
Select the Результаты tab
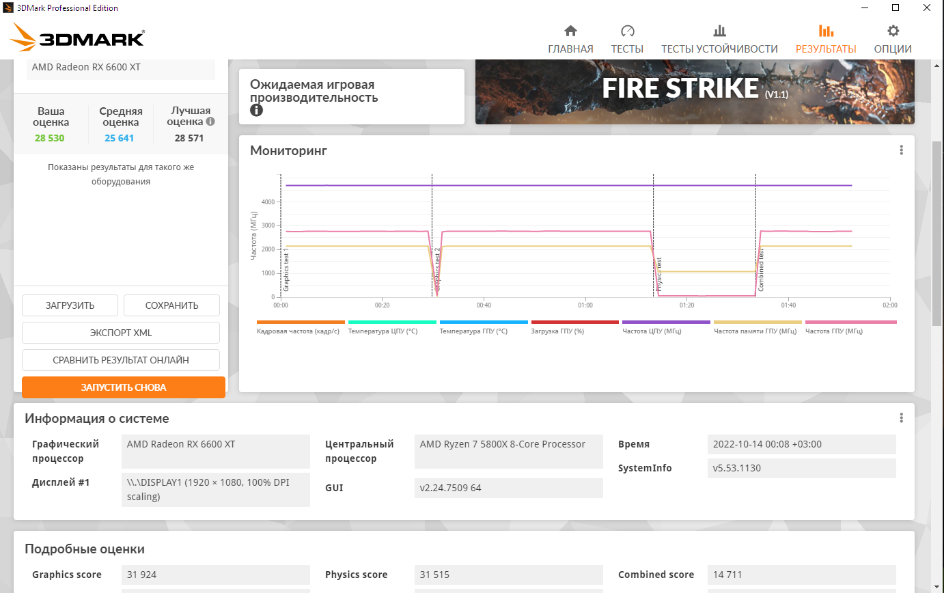pos(826,39)
